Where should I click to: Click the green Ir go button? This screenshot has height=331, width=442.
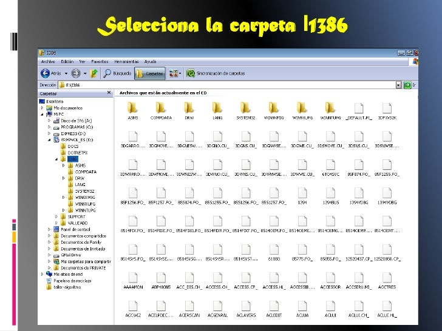tap(407, 85)
